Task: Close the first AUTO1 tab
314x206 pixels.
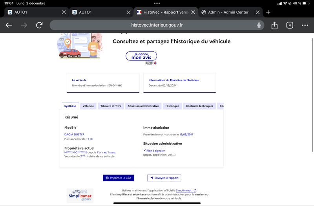Action: [64, 12]
